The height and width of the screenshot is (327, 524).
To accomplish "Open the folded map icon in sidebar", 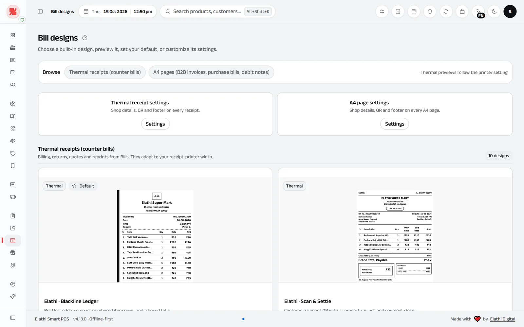I will tap(13, 116).
